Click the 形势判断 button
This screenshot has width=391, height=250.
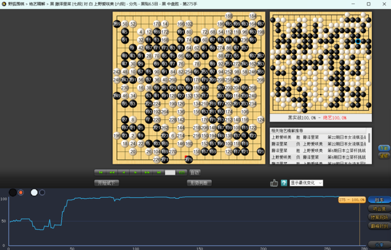pyautogui.click(x=199, y=183)
